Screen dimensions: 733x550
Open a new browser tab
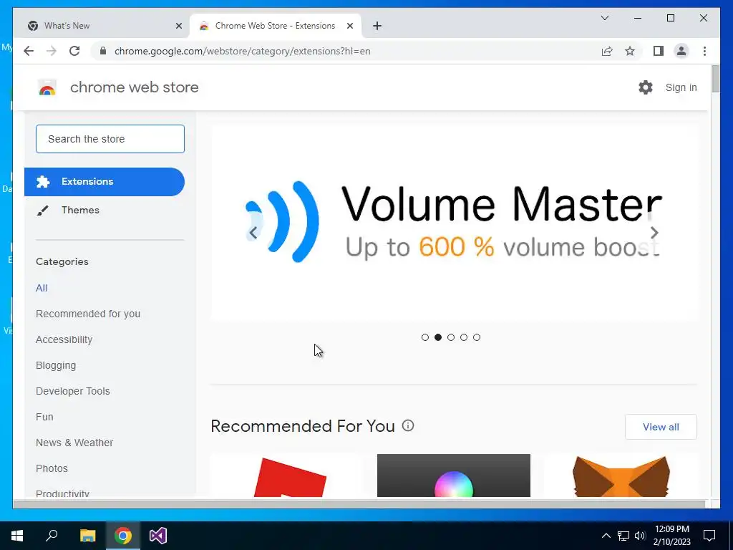377,26
